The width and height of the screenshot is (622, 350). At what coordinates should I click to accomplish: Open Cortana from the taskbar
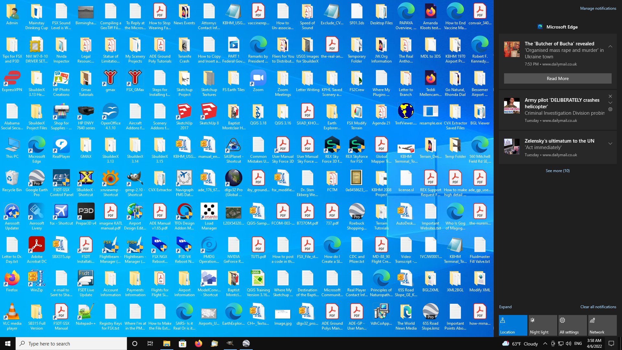pos(135,344)
